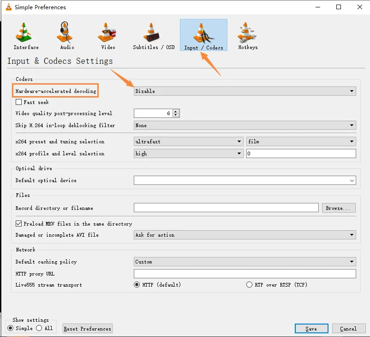Uncheck Preload MKV files in same directory

coord(19,224)
